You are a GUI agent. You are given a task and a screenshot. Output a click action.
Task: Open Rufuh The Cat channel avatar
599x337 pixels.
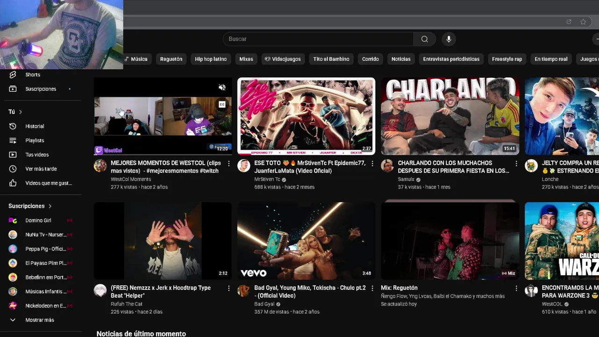100,291
